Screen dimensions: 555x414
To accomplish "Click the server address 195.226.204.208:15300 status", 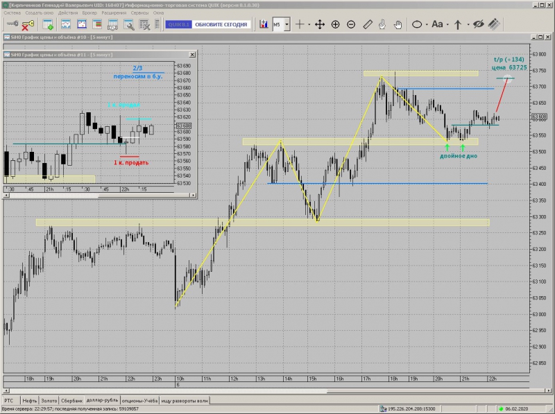I will coord(411,408).
